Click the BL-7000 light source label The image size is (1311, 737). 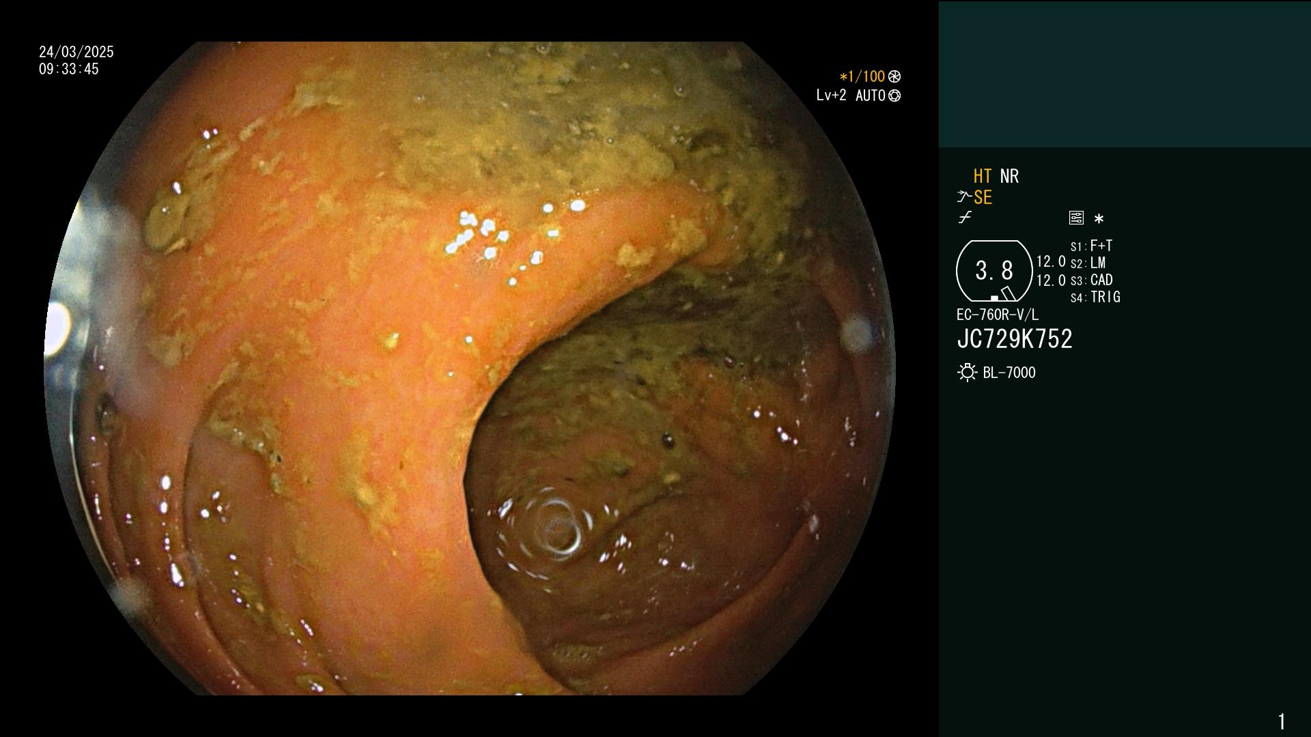pos(1009,373)
